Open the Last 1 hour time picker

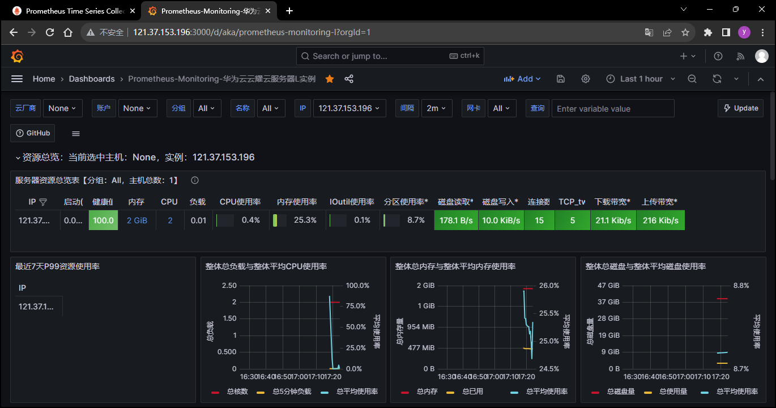pos(641,79)
